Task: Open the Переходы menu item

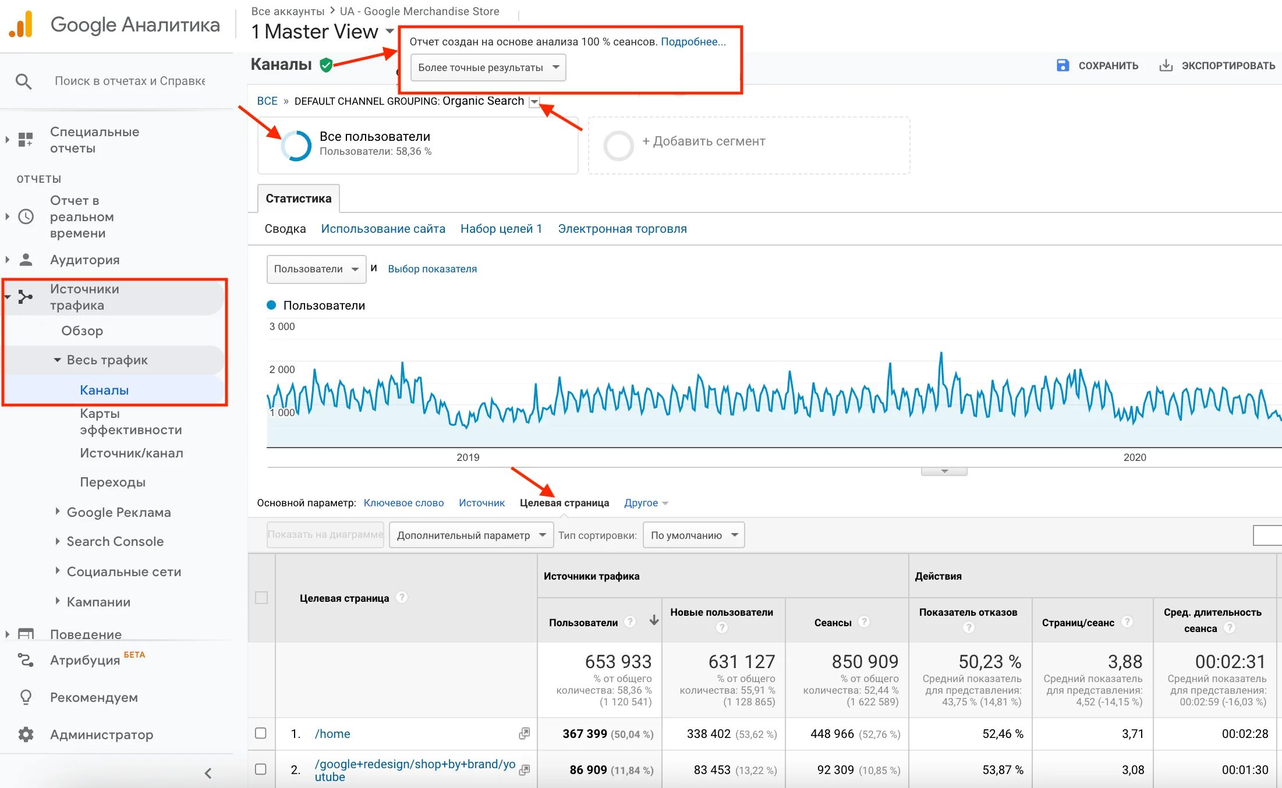Action: point(112,482)
